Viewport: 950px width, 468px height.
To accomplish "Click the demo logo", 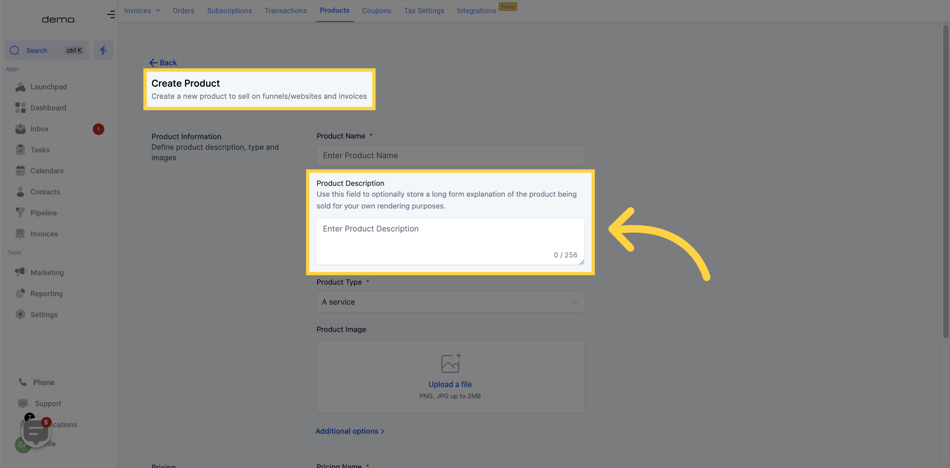I will pos(59,19).
